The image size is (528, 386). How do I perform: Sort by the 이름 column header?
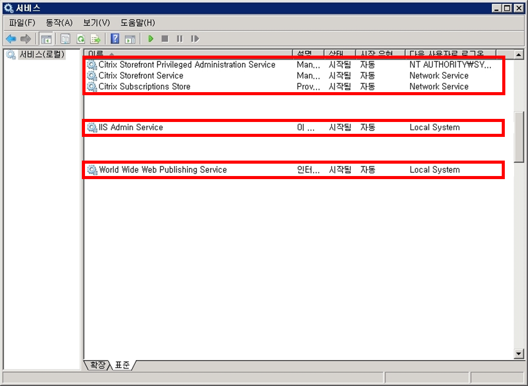point(188,53)
